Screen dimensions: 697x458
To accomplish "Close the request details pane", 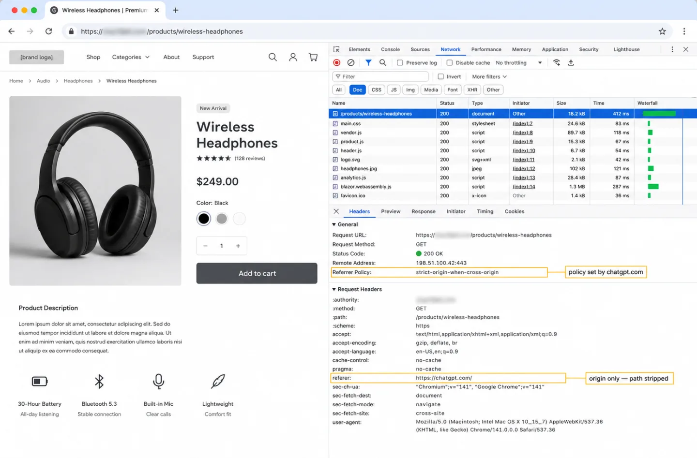I will click(x=336, y=211).
